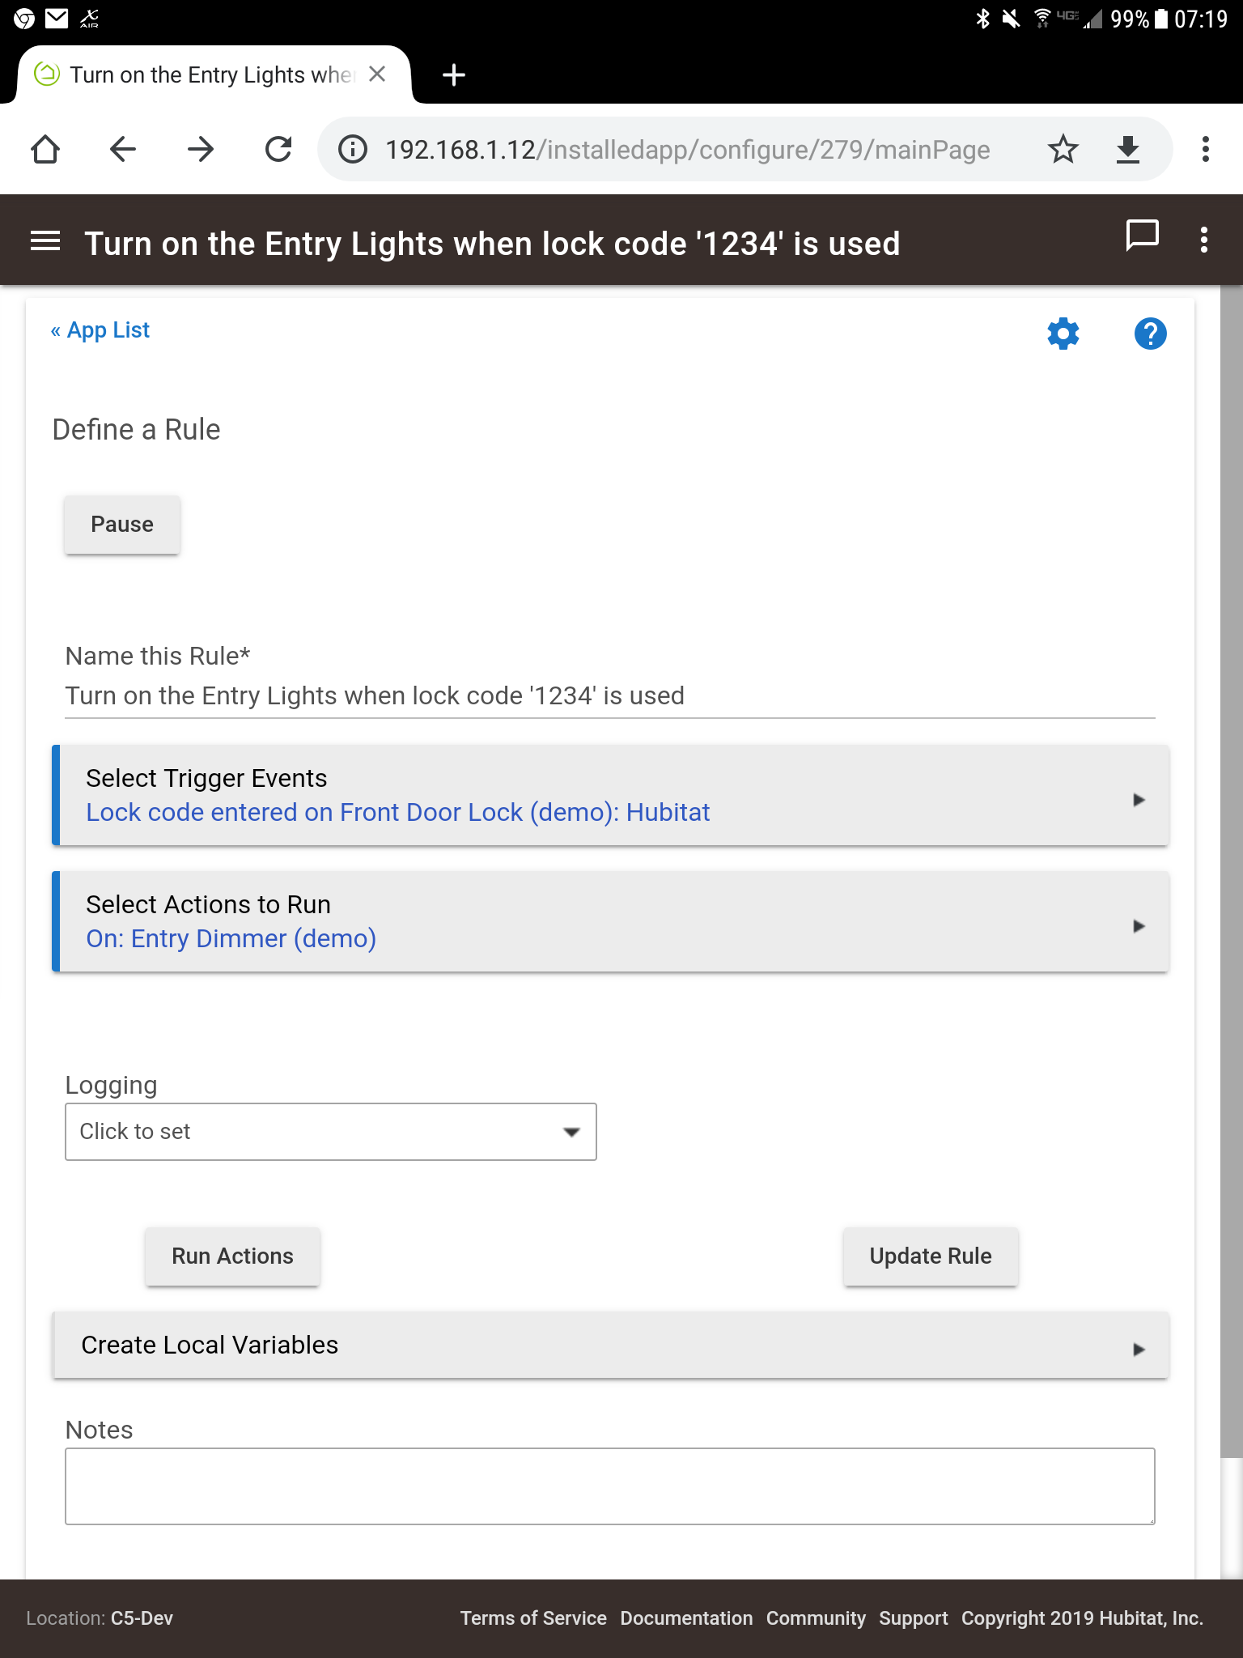This screenshot has height=1658, width=1243.
Task: Click the Run Actions button
Action: [x=233, y=1256]
